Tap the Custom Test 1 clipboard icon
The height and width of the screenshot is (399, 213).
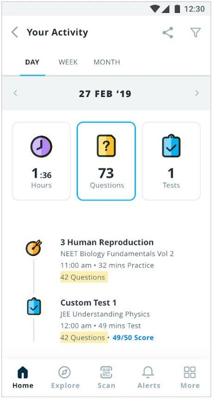point(34,306)
